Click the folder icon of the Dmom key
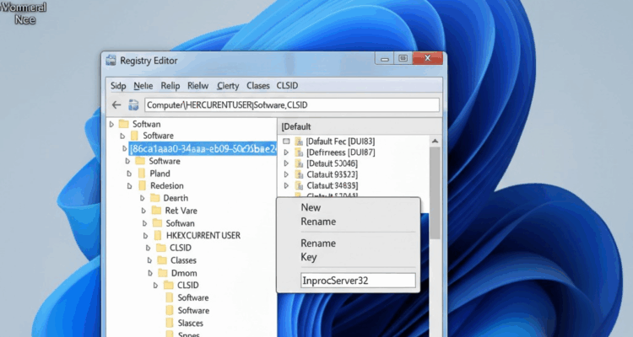 point(163,273)
